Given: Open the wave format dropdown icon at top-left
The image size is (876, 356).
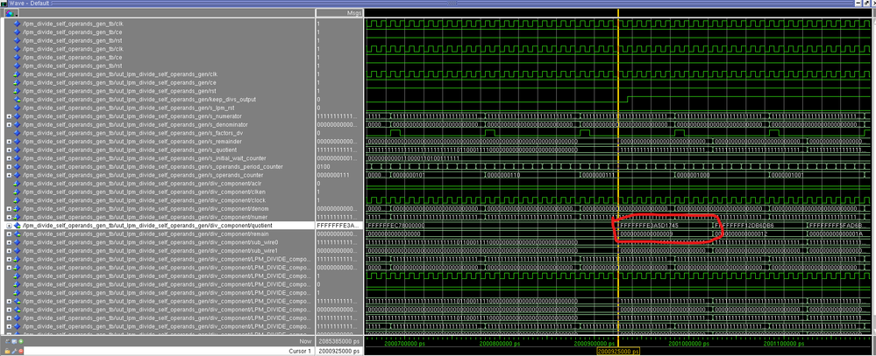Looking at the screenshot, I should 11,13.
